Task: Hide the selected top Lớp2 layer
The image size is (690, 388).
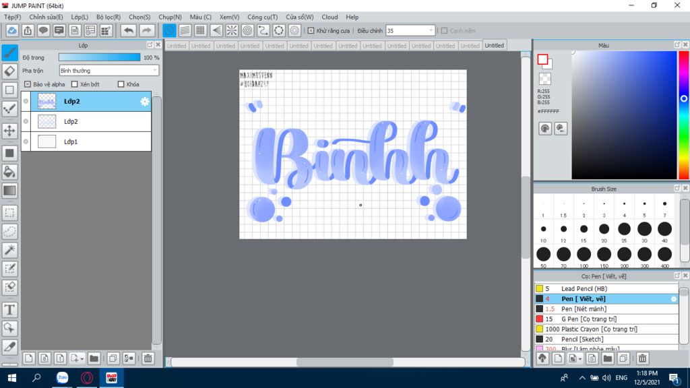Action: tap(26, 101)
